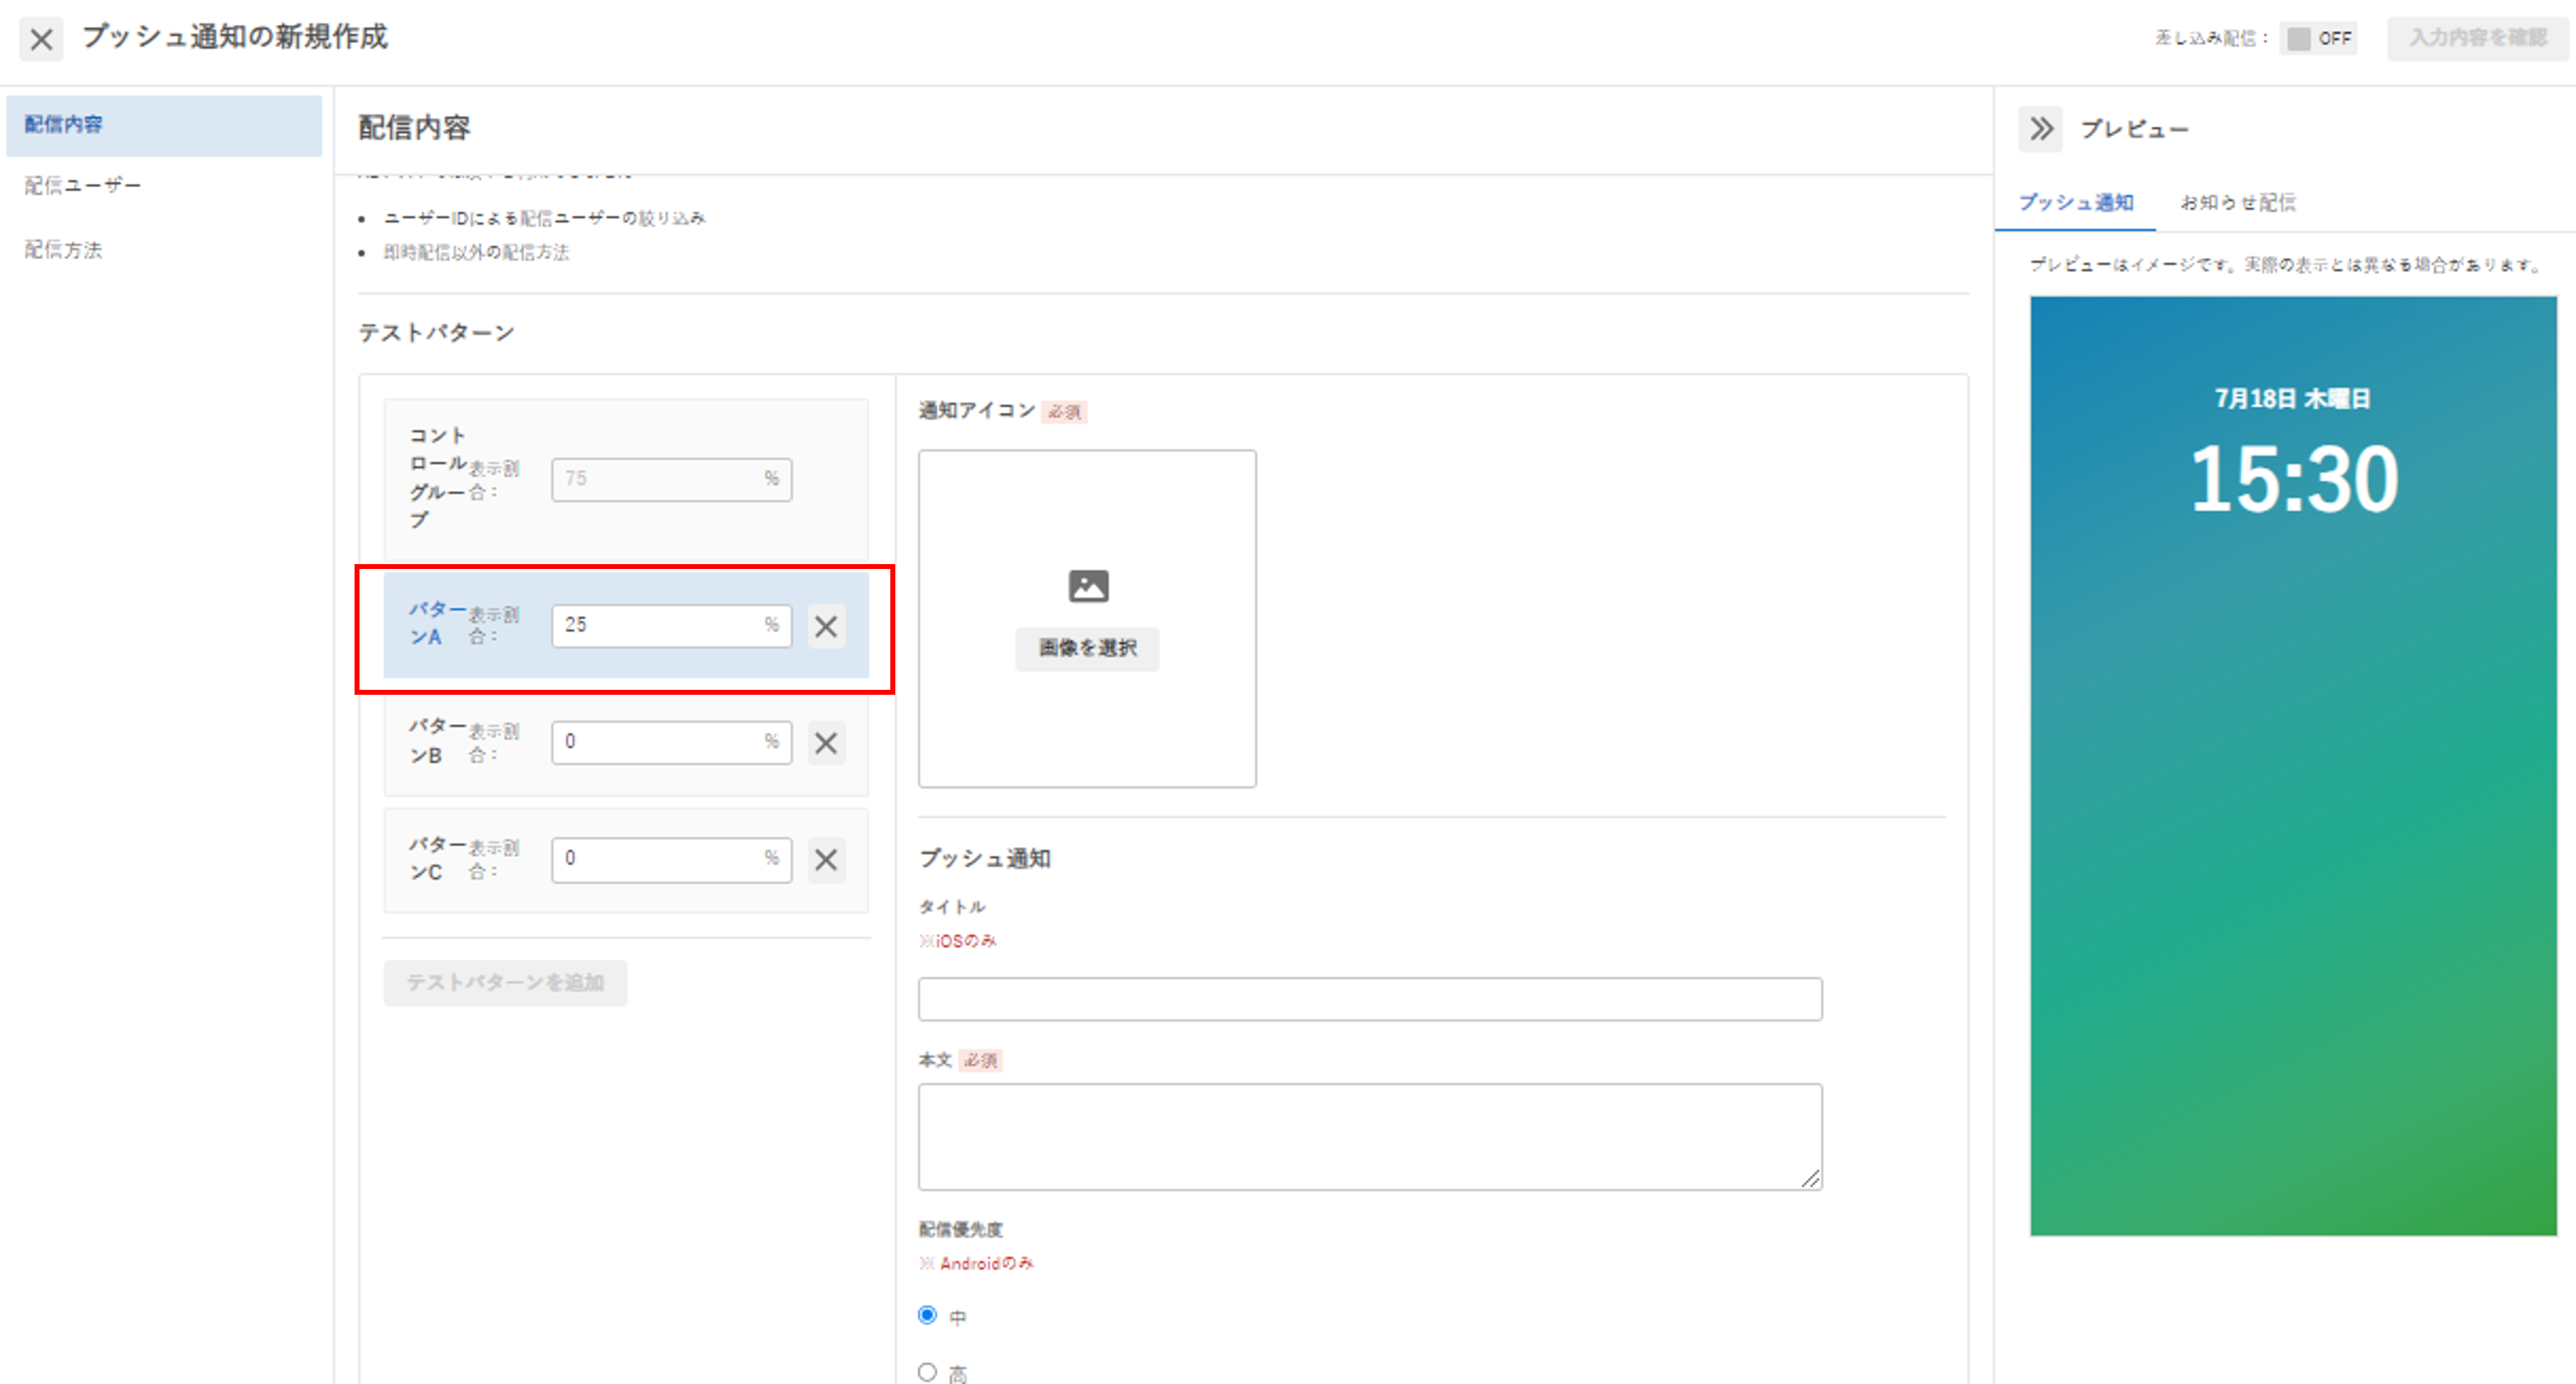Click the パターンA percentage field showing 25

point(672,626)
